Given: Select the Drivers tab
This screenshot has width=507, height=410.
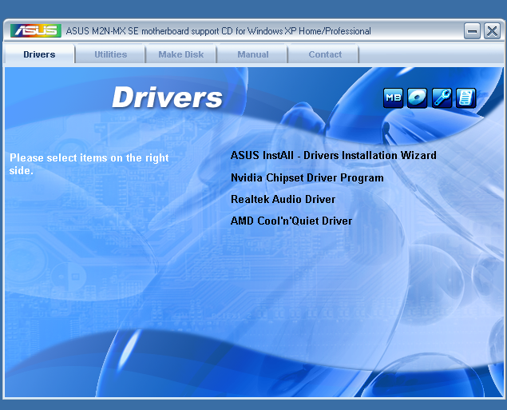Looking at the screenshot, I should (39, 54).
